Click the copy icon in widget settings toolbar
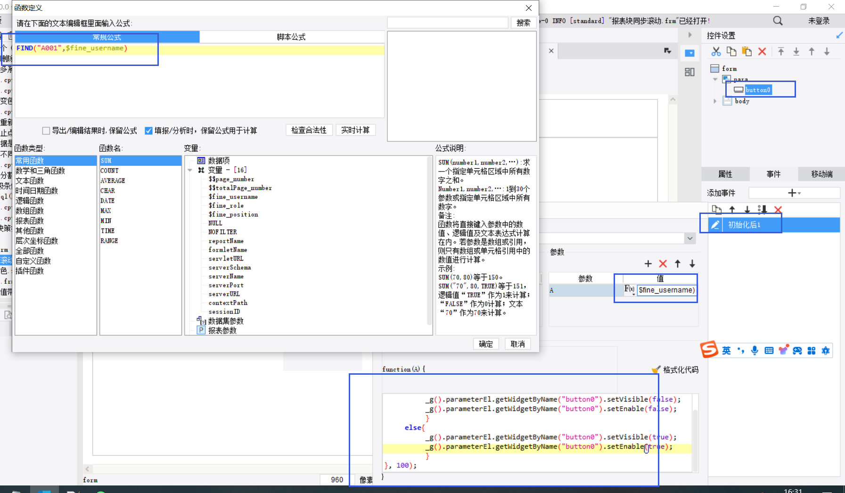Viewport: 845px width, 493px height. [x=731, y=51]
